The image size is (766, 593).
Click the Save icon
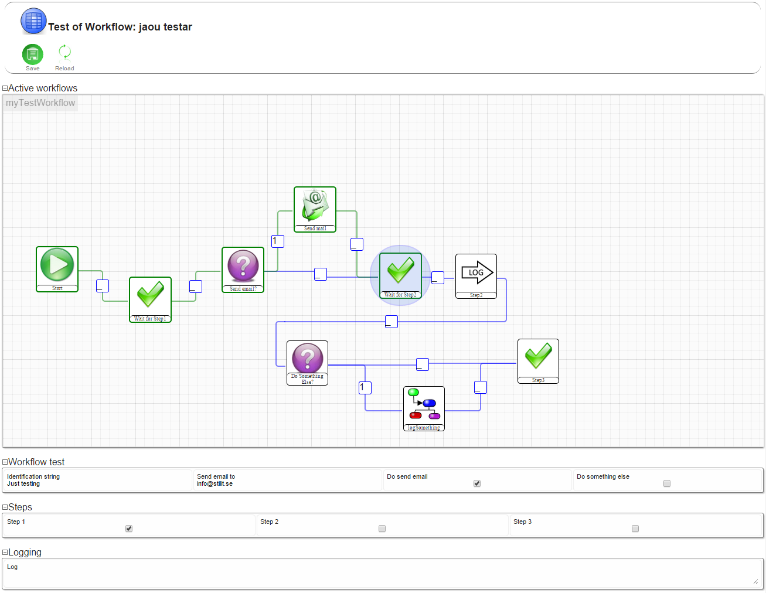33,54
